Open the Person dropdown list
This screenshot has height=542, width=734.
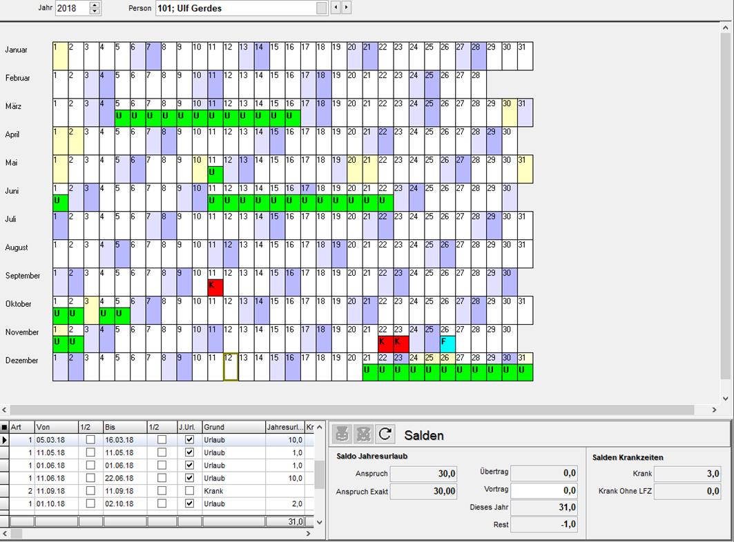coord(322,8)
